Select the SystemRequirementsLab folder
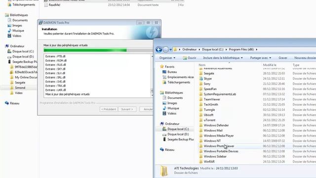 pyautogui.click(x=220, y=94)
